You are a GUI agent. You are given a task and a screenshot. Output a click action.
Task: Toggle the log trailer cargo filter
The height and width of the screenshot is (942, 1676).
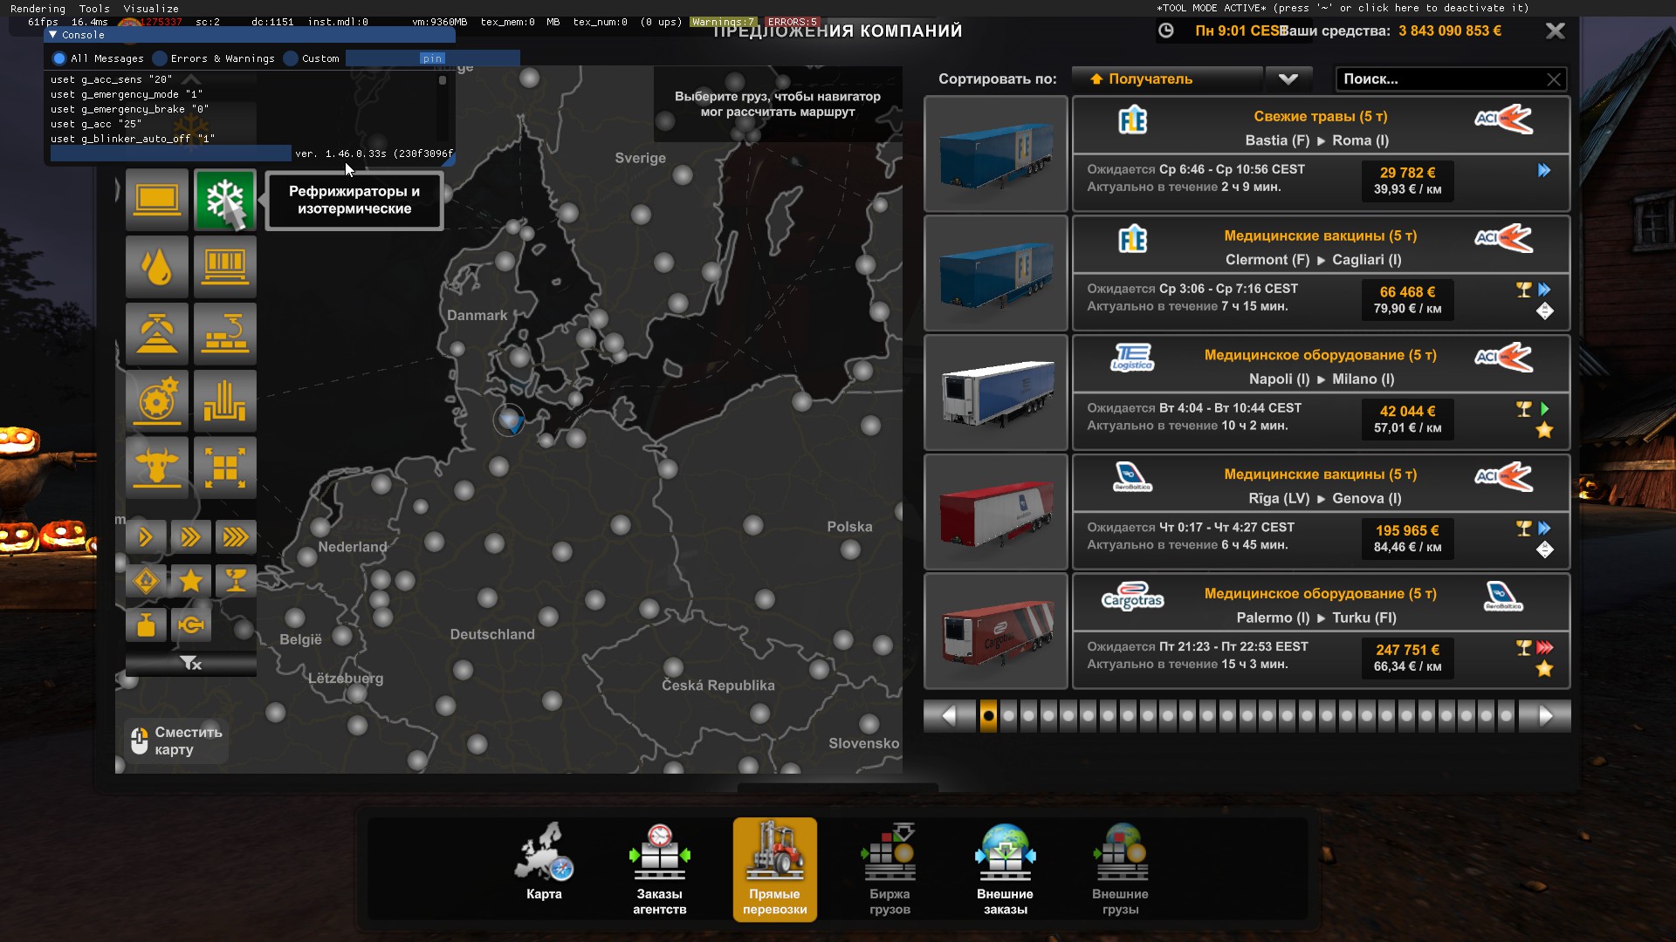pos(225,401)
